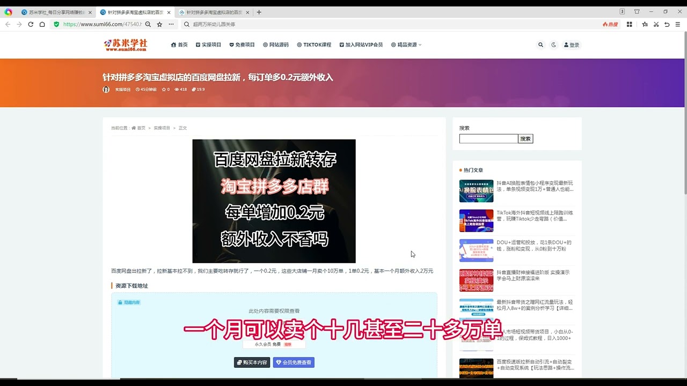
Task: Click the 抖音AI换脸表情包 article thumbnail
Action: point(476,191)
